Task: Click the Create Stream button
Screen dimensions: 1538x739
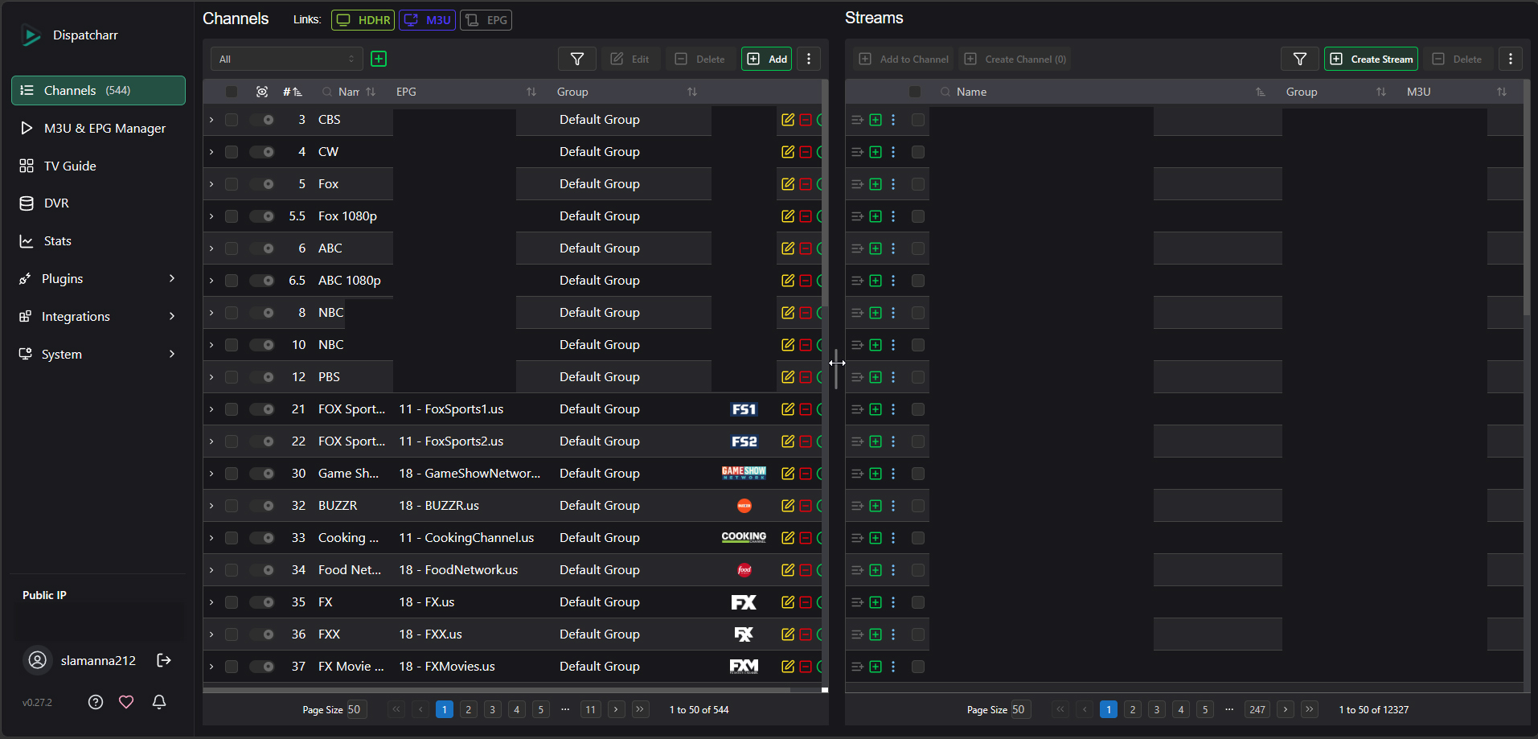Action: pos(1371,59)
